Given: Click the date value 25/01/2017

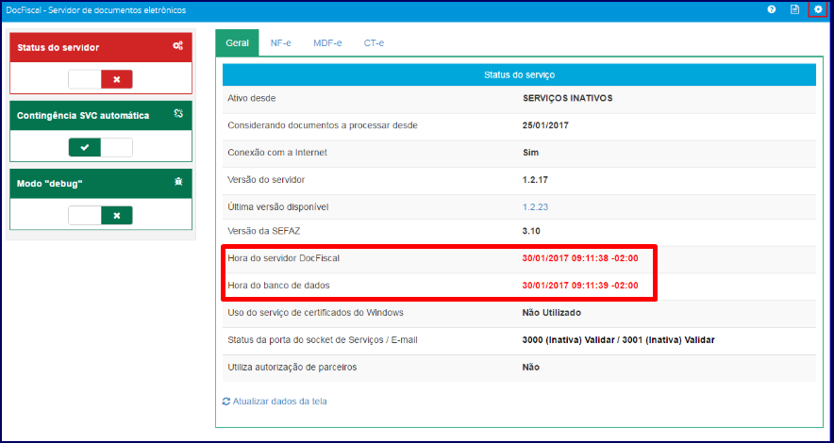Looking at the screenshot, I should pyautogui.click(x=544, y=125).
